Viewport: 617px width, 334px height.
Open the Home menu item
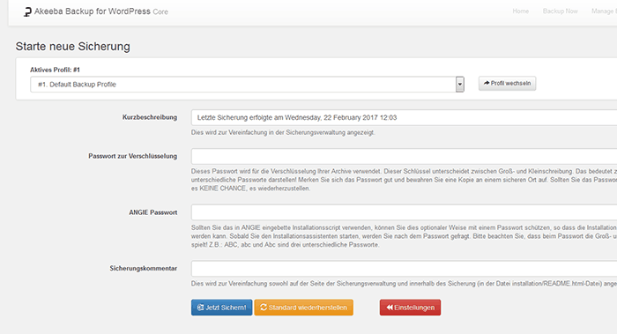click(x=520, y=11)
